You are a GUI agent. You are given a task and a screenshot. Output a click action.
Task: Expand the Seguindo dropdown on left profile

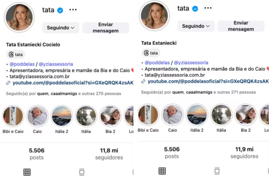click(61, 28)
